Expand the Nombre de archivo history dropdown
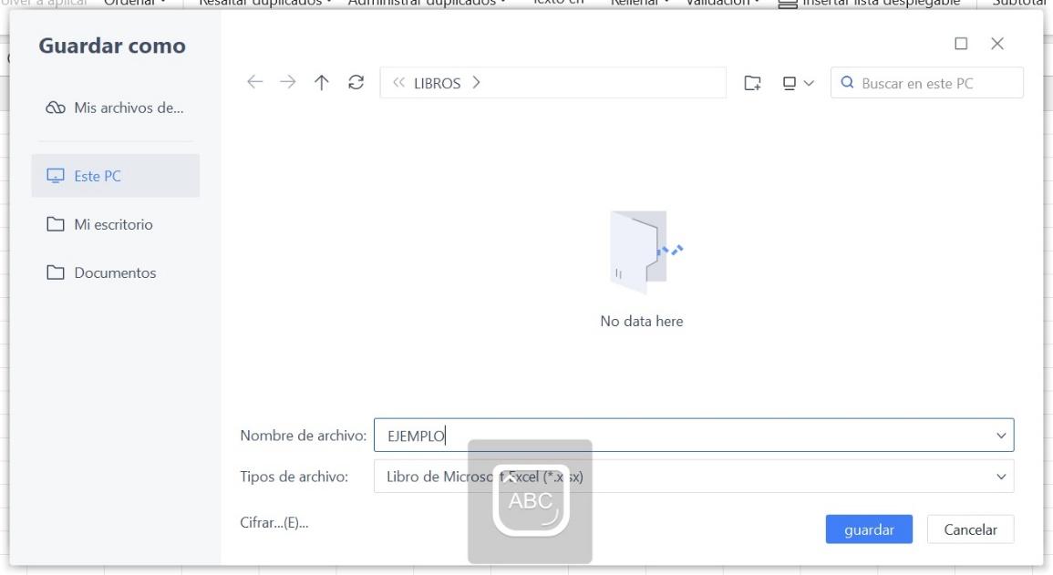This screenshot has height=575, width=1053. pyautogui.click(x=999, y=435)
